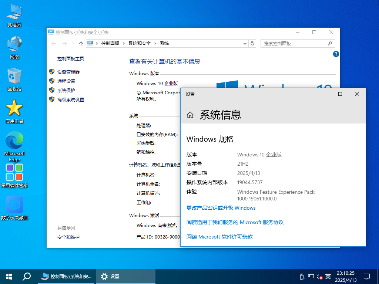Open 阅读 Microsoft 软件许可条款 link

click(219, 237)
